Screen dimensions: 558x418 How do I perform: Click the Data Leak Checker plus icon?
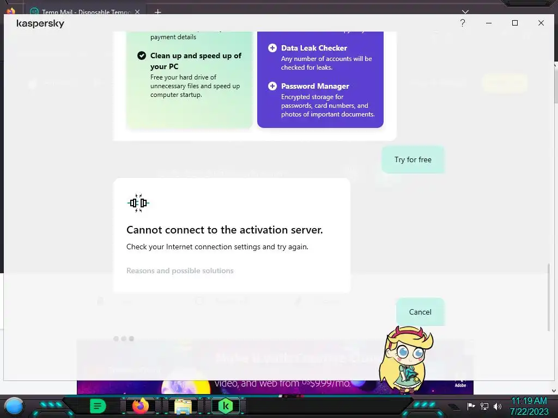272,48
